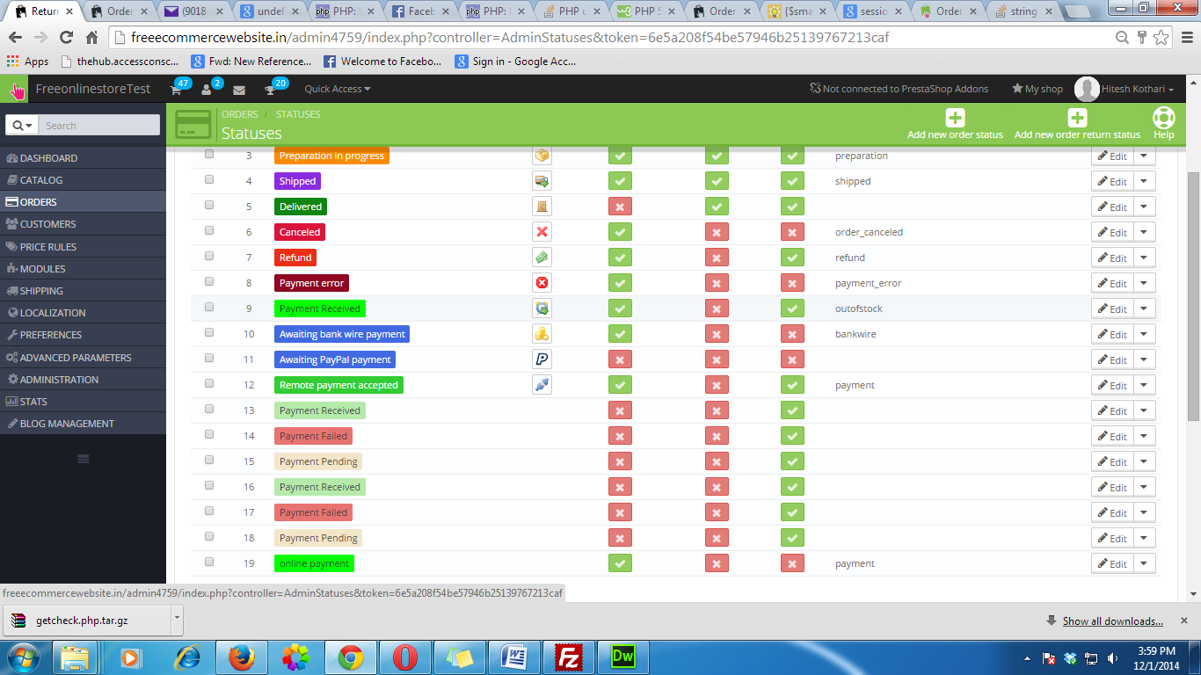
Task: Open the search type dropdown
Action: (24, 126)
